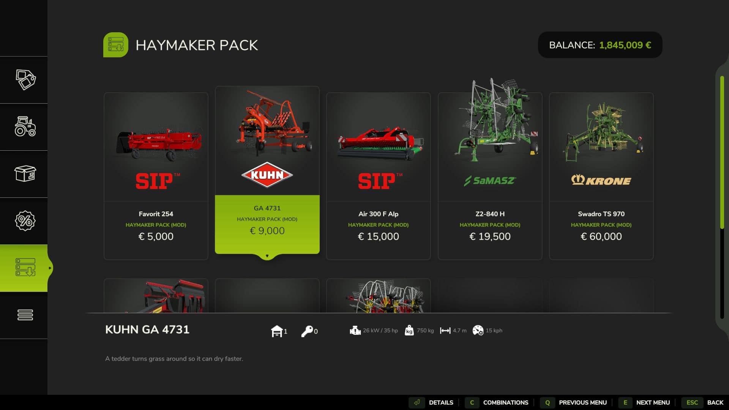Click the green vertical scrollbar
This screenshot has height=410, width=729.
click(x=722, y=152)
